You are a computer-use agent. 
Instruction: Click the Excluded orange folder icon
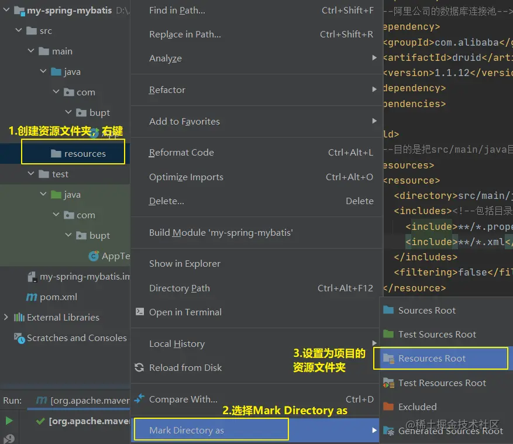point(388,407)
